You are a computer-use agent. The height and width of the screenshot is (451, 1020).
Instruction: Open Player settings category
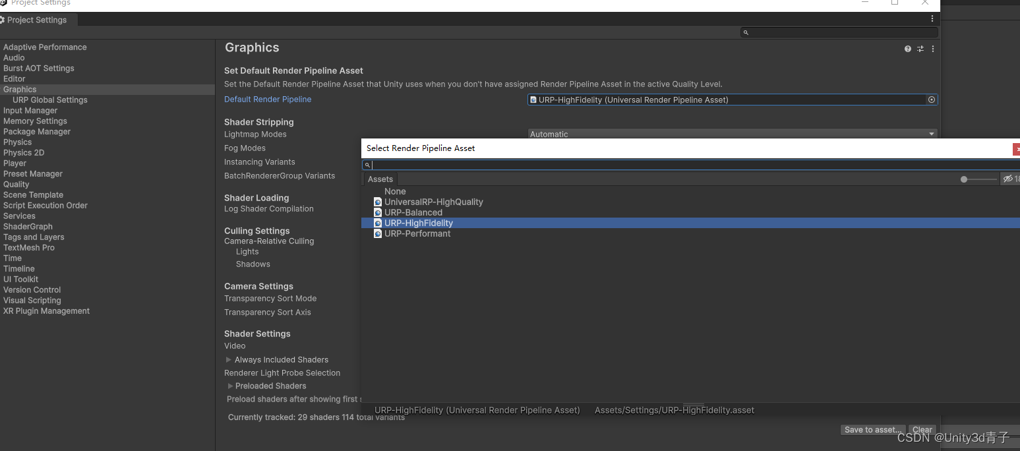pyautogui.click(x=15, y=163)
